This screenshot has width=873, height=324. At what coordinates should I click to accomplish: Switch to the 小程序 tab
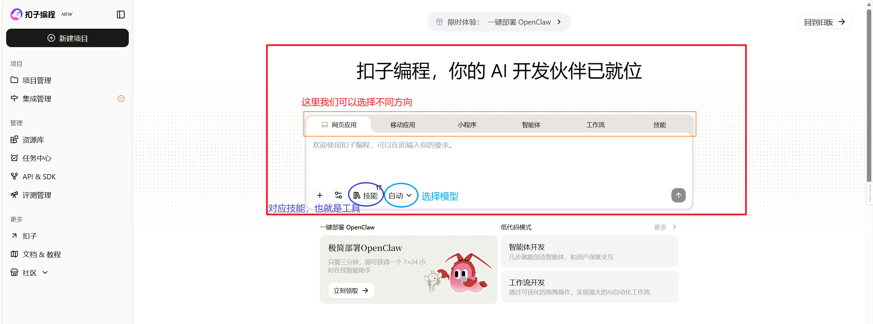[x=467, y=125]
